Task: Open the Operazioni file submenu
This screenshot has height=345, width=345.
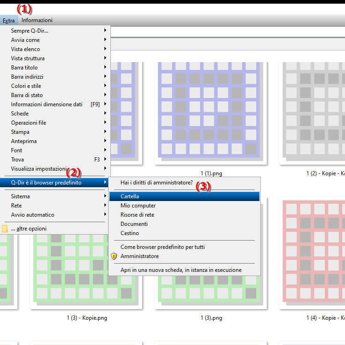Action: (x=54, y=123)
